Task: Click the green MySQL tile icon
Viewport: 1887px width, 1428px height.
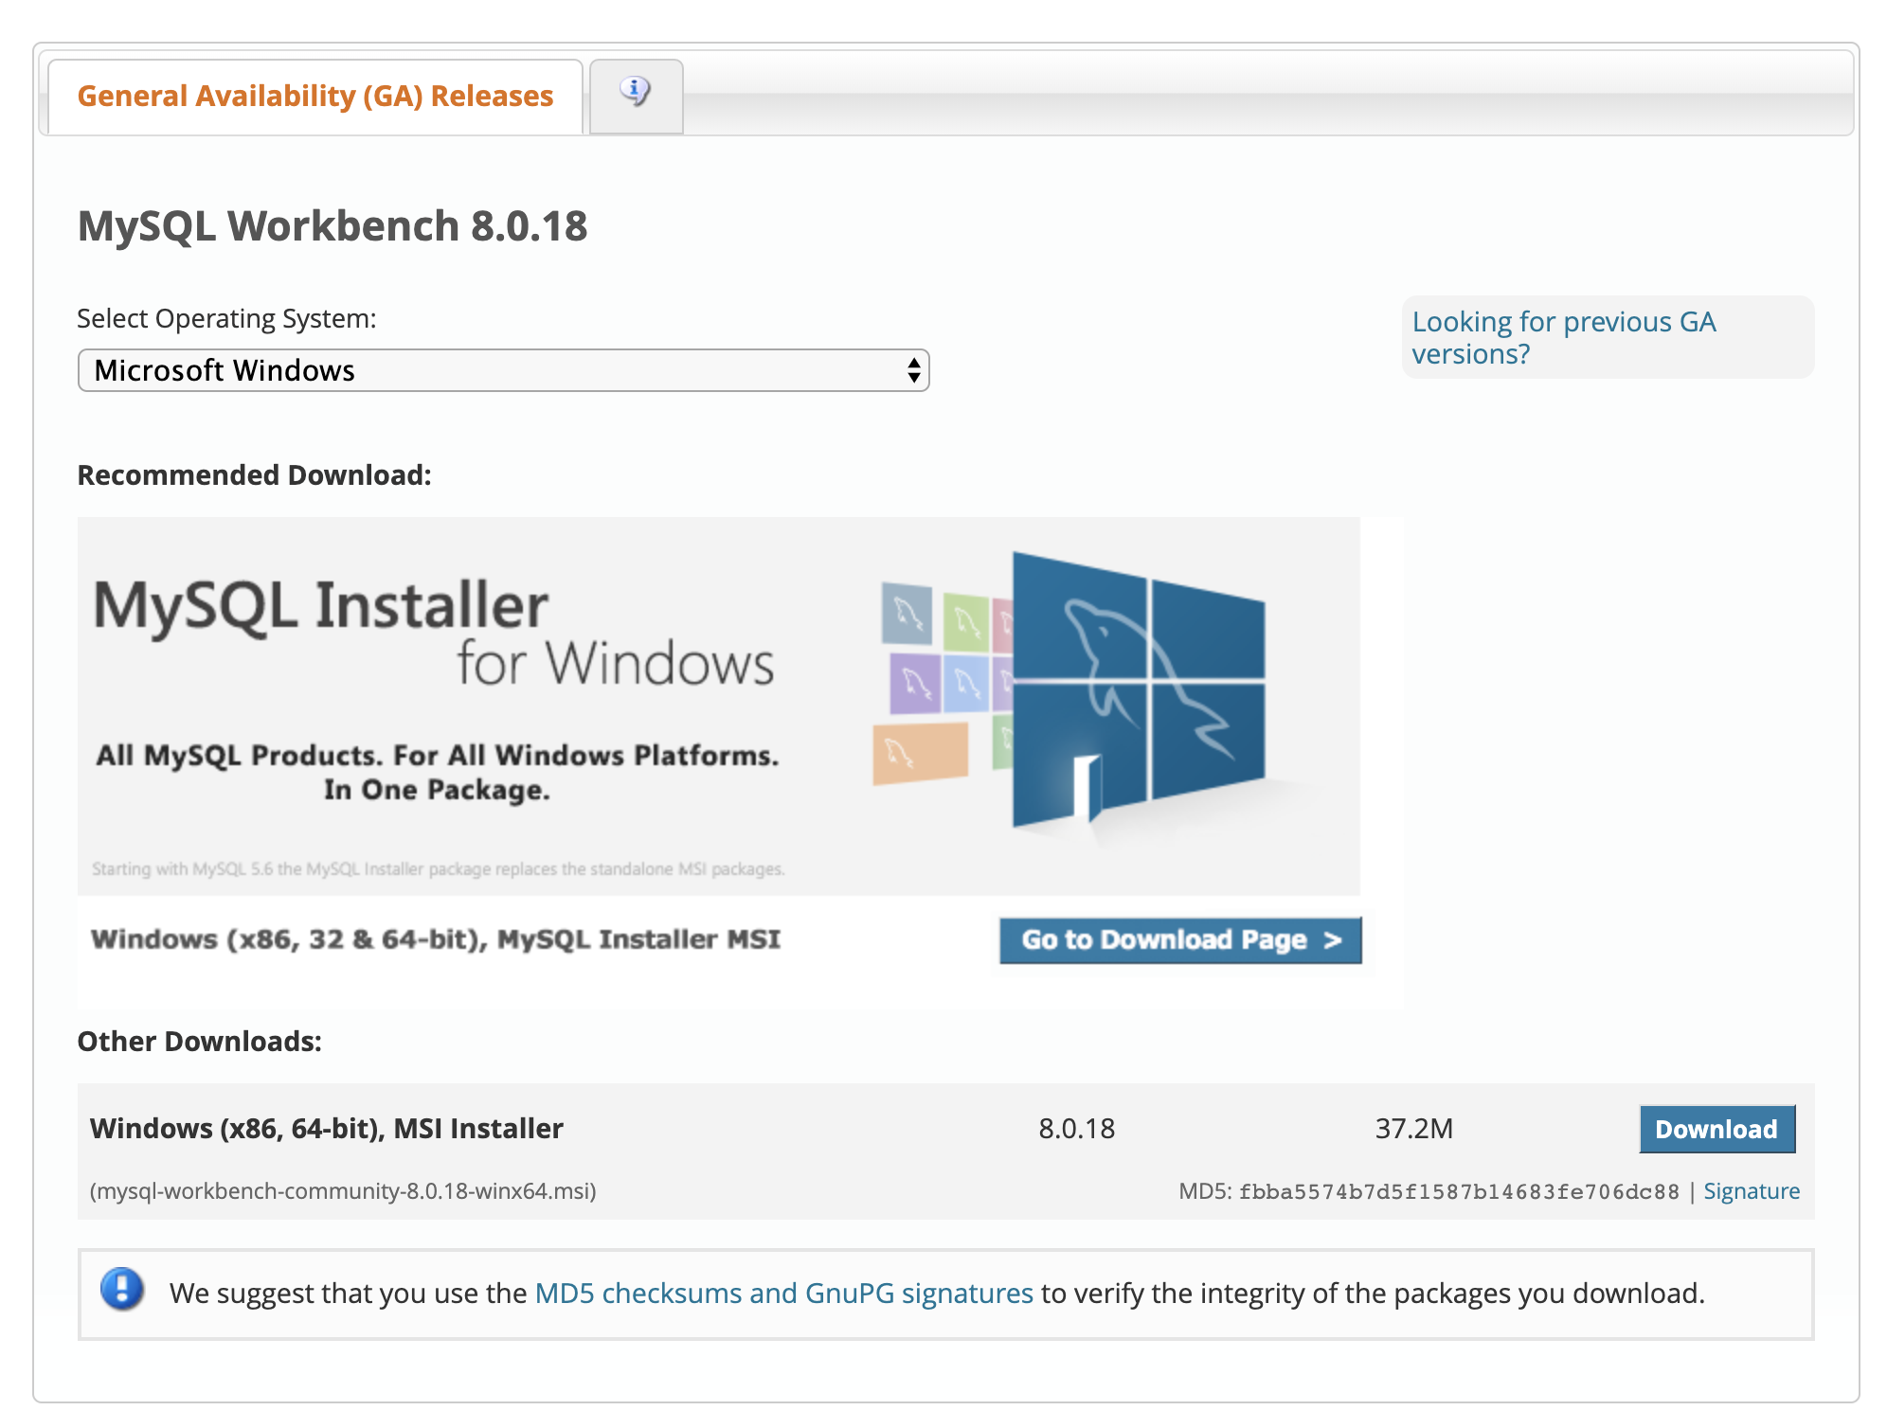Action: click(966, 622)
